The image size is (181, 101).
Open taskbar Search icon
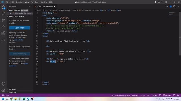(7, 99)
